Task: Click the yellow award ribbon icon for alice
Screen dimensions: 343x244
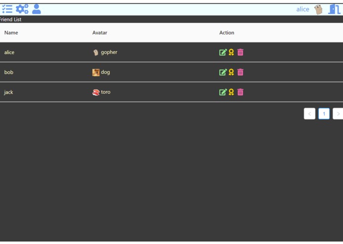Action: pos(231,52)
